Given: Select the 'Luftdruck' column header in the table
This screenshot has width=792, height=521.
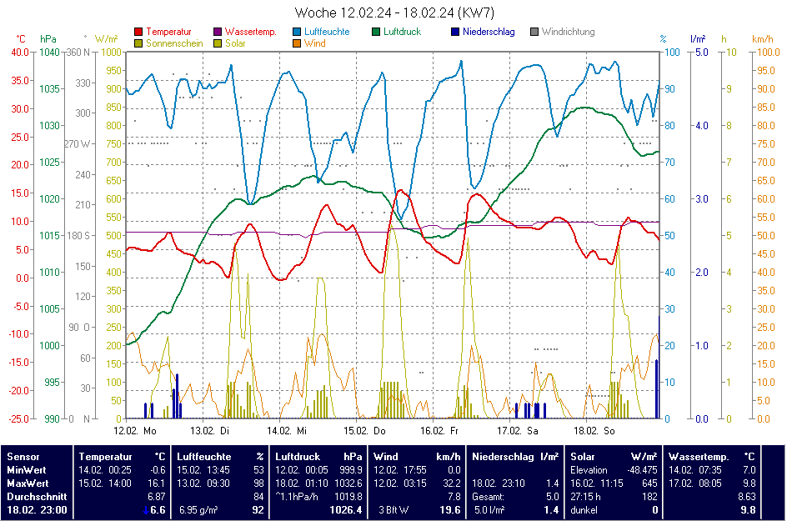Looking at the screenshot, I should point(298,456).
